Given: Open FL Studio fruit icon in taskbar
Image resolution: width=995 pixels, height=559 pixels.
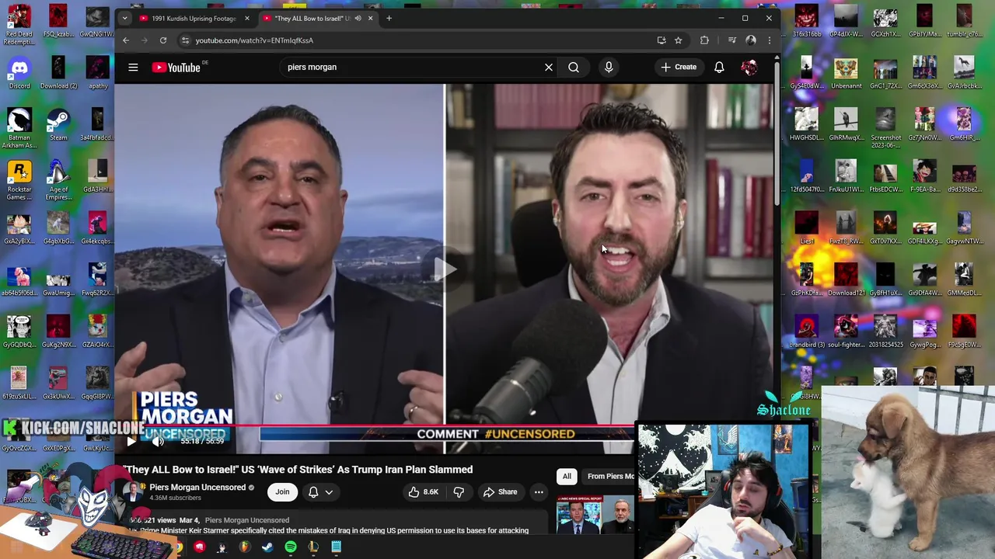Looking at the screenshot, I should [x=244, y=547].
